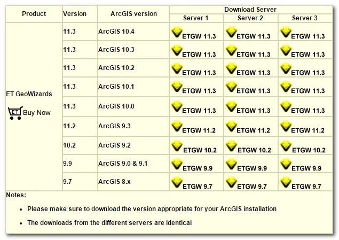Click the ArcGIS version column header

133,14
